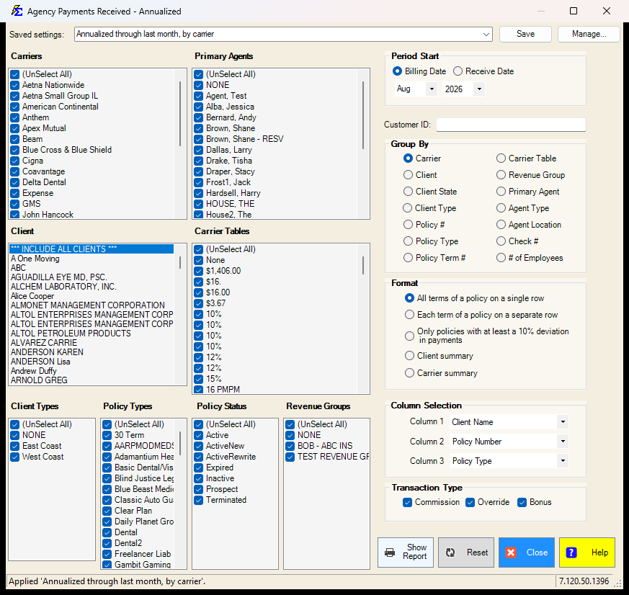The width and height of the screenshot is (629, 595).
Task: Open the Saved settings dropdown
Action: pyautogui.click(x=486, y=34)
